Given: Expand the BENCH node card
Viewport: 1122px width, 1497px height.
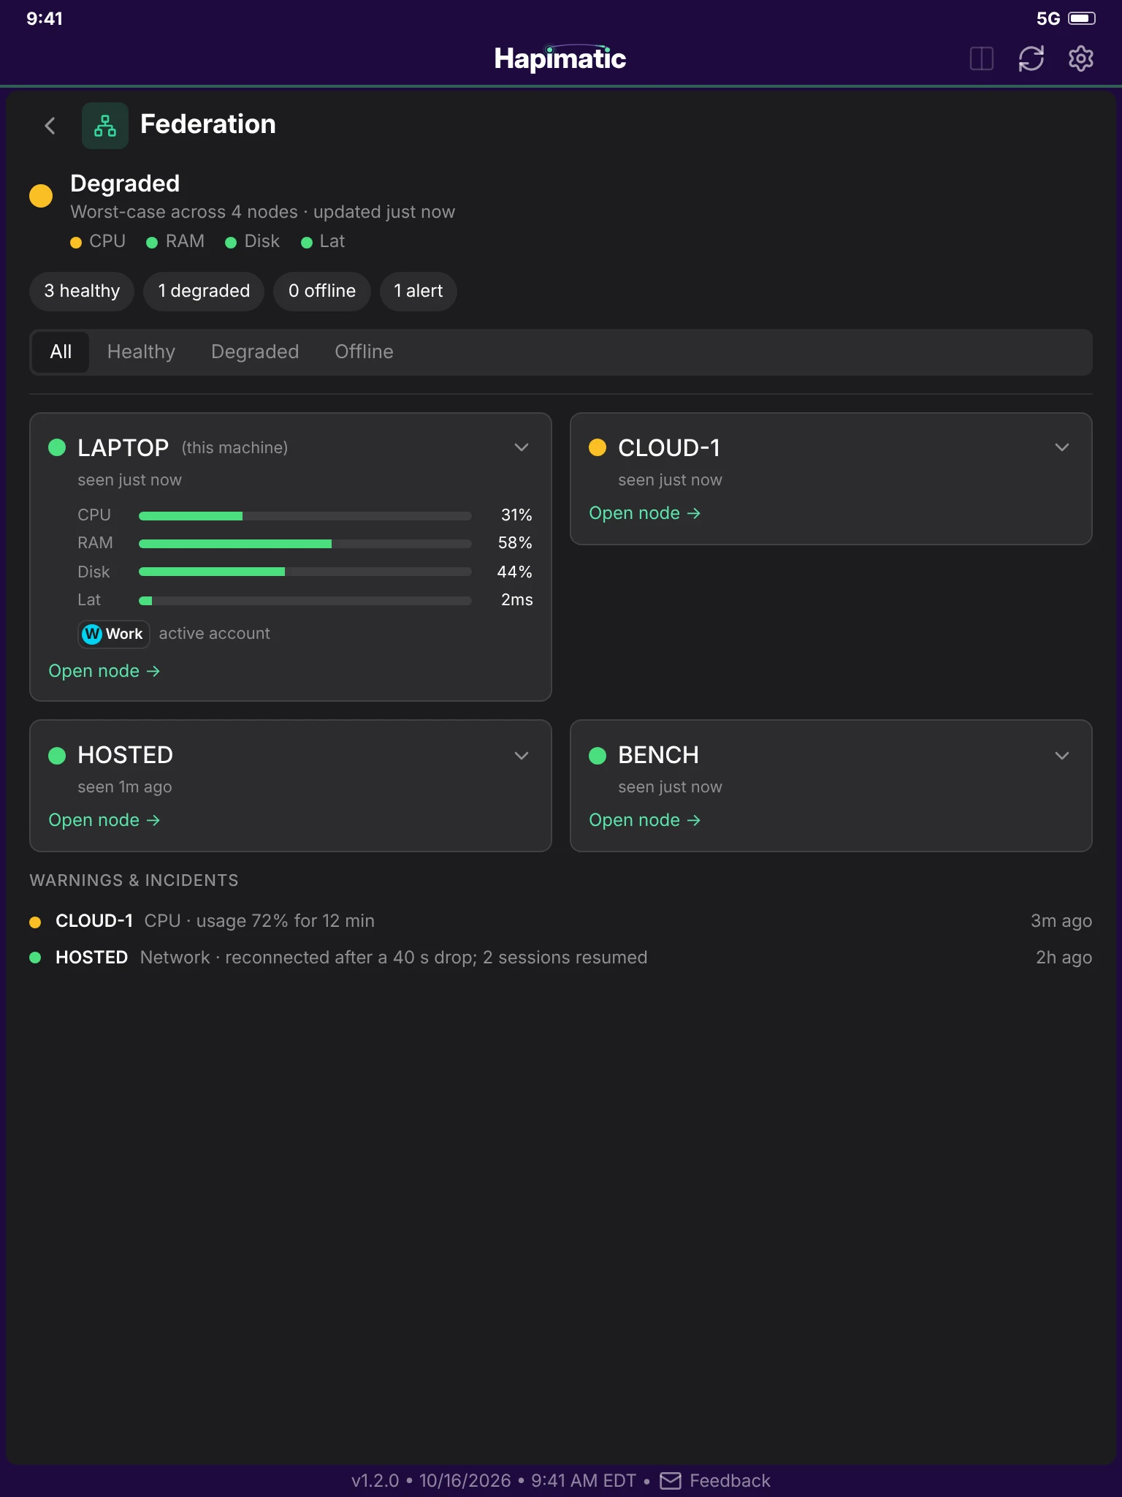Looking at the screenshot, I should pyautogui.click(x=1062, y=755).
